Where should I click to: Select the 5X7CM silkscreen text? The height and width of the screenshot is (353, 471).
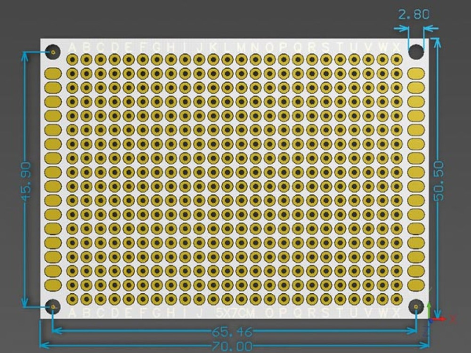(235, 313)
